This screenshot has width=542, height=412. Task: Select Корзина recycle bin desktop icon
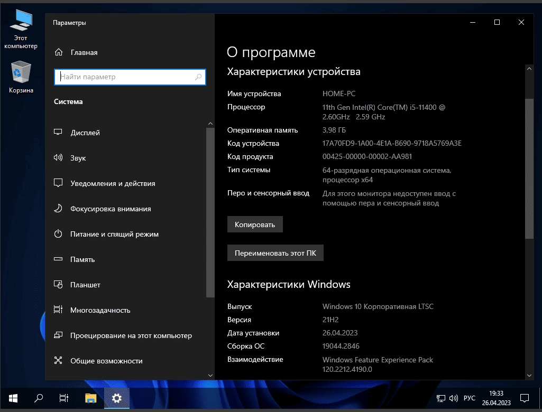coord(21,77)
